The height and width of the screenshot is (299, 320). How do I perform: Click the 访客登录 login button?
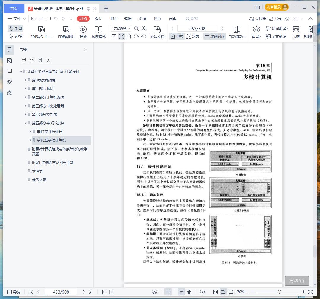coord(277,7)
